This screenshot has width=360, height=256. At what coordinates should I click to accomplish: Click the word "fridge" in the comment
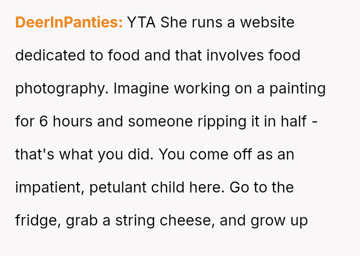point(38,221)
